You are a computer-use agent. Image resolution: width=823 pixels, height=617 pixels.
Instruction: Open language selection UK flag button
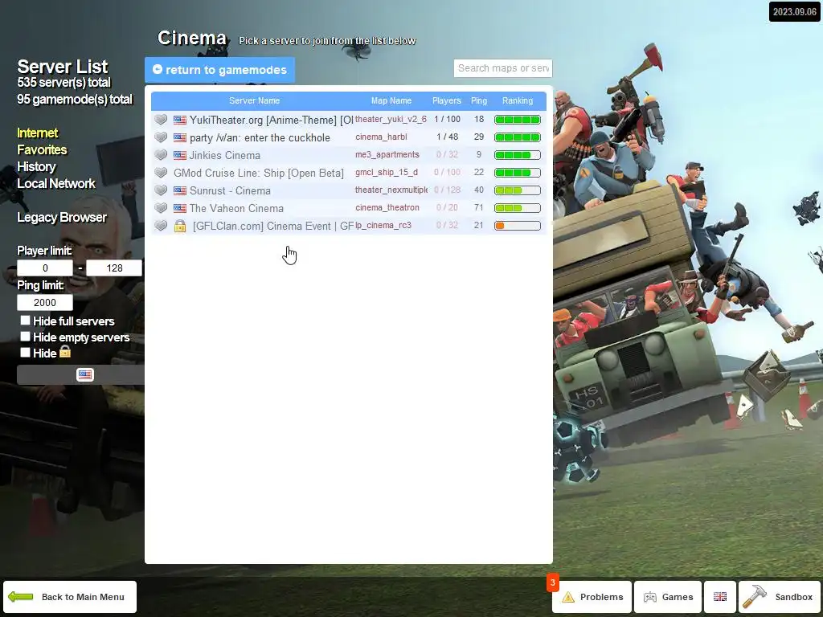click(x=720, y=597)
